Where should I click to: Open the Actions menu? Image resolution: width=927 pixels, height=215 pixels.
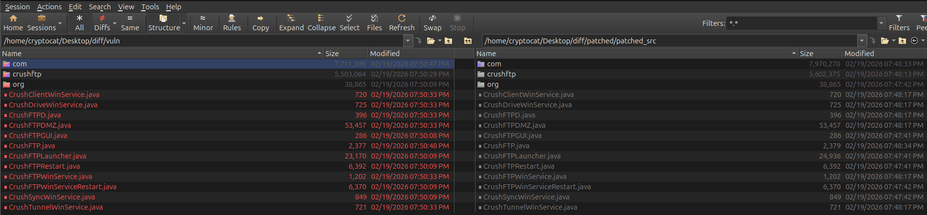coord(49,7)
